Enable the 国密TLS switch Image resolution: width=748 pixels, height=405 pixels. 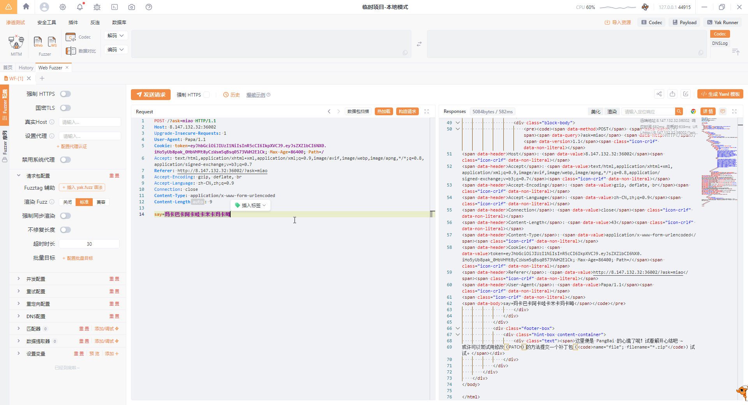click(65, 108)
